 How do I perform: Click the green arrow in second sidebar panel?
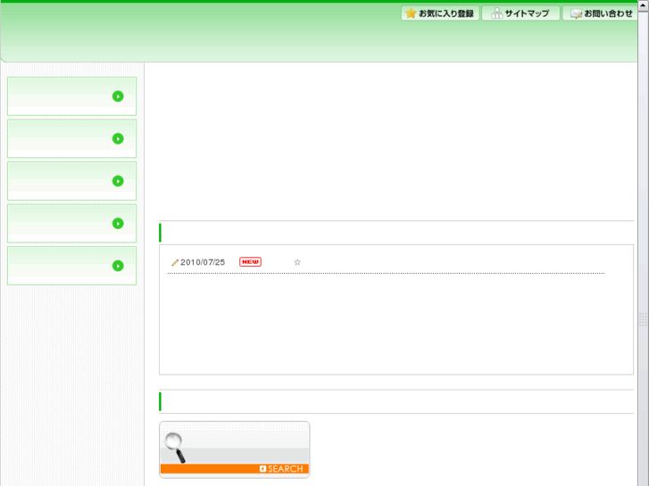(x=118, y=138)
